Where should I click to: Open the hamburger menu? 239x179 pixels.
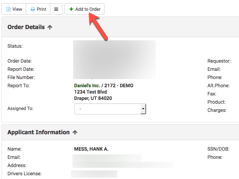[x=56, y=9]
